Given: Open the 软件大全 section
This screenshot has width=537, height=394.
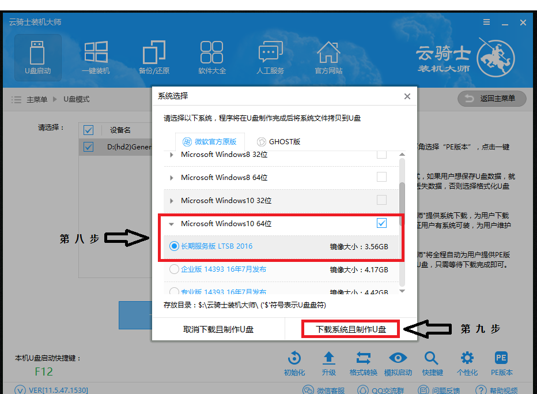Looking at the screenshot, I should (212, 58).
